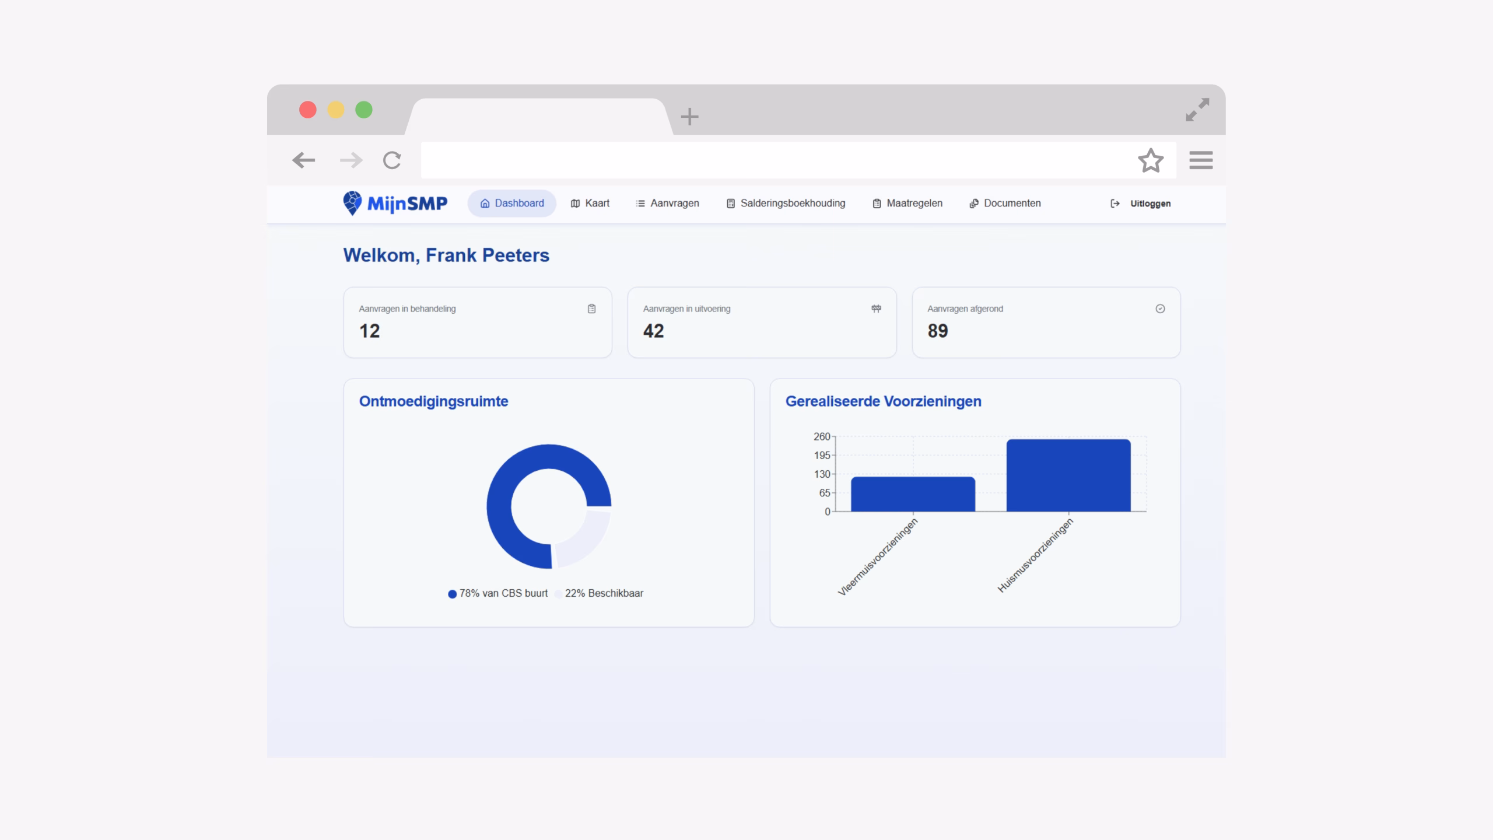Click the Maatregelen clipboard icon

click(x=877, y=203)
